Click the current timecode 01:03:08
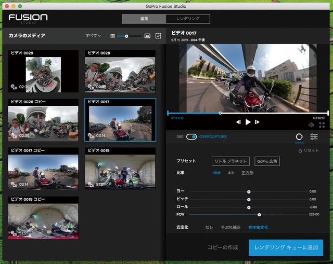Viewport: 333px width, 264px height. (177, 118)
